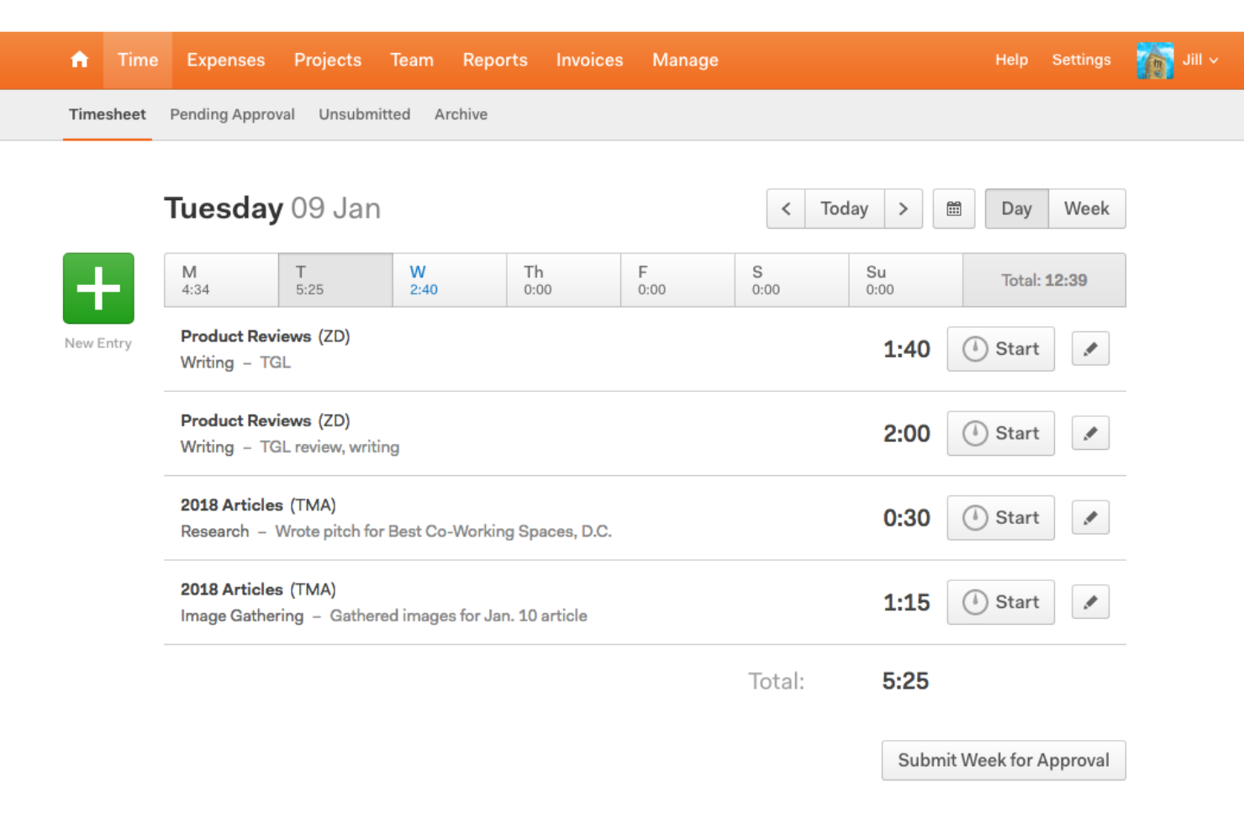This screenshot has width=1244, height=830.
Task: Edit the Image Gathering entry using pencil icon
Action: point(1090,601)
